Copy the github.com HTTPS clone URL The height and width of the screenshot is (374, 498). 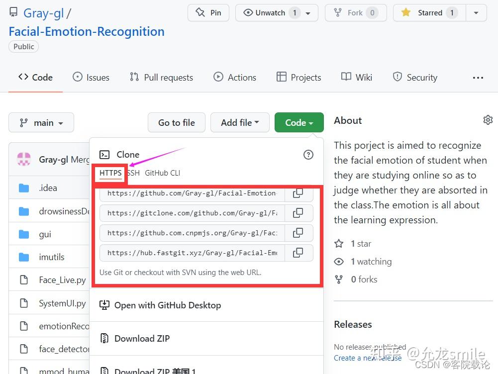tap(298, 193)
